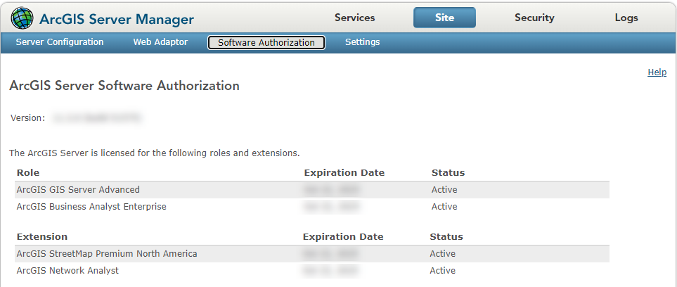Screen dimensions: 677x287
Task: Switch to the Security tab
Action: click(x=534, y=18)
